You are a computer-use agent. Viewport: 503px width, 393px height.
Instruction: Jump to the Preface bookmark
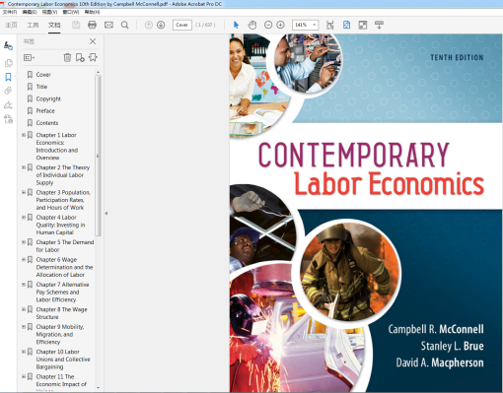(x=45, y=111)
